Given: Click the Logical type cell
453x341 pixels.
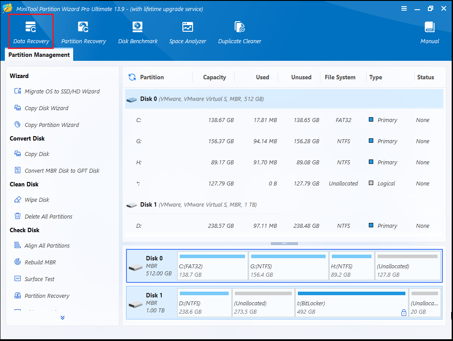Looking at the screenshot, I should [x=386, y=183].
